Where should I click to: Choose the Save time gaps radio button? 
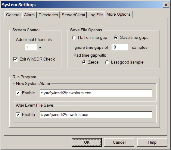click(x=116, y=38)
